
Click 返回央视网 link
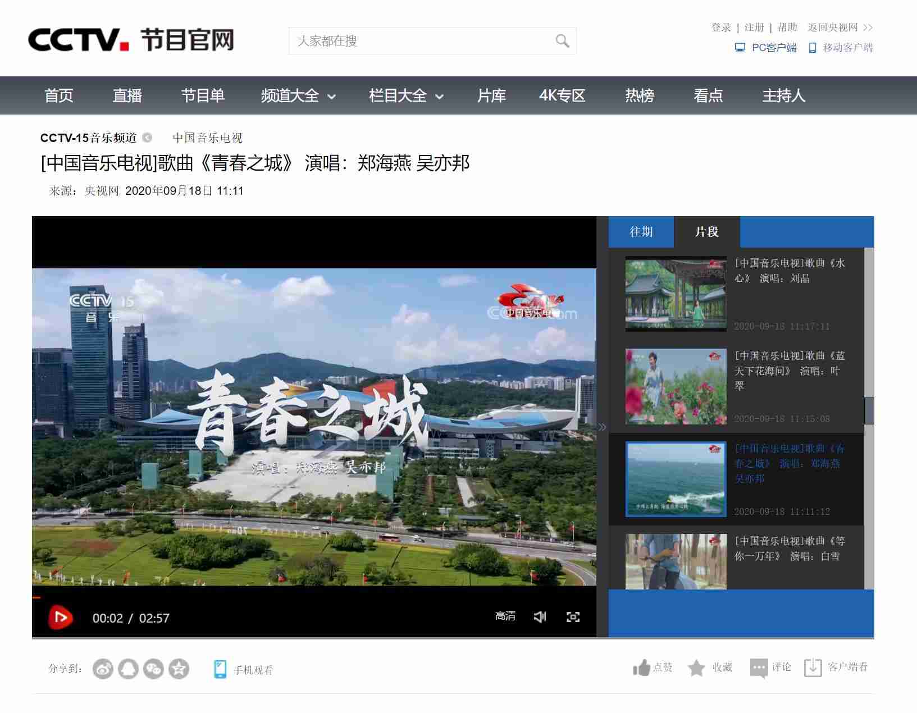point(840,28)
